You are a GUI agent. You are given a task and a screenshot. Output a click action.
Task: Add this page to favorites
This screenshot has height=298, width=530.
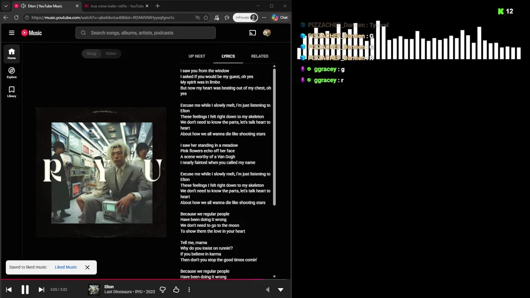click(206, 17)
